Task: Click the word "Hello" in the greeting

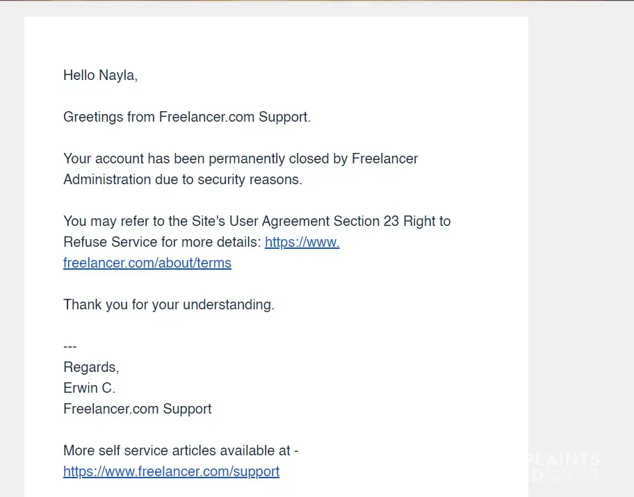Action: [x=79, y=75]
